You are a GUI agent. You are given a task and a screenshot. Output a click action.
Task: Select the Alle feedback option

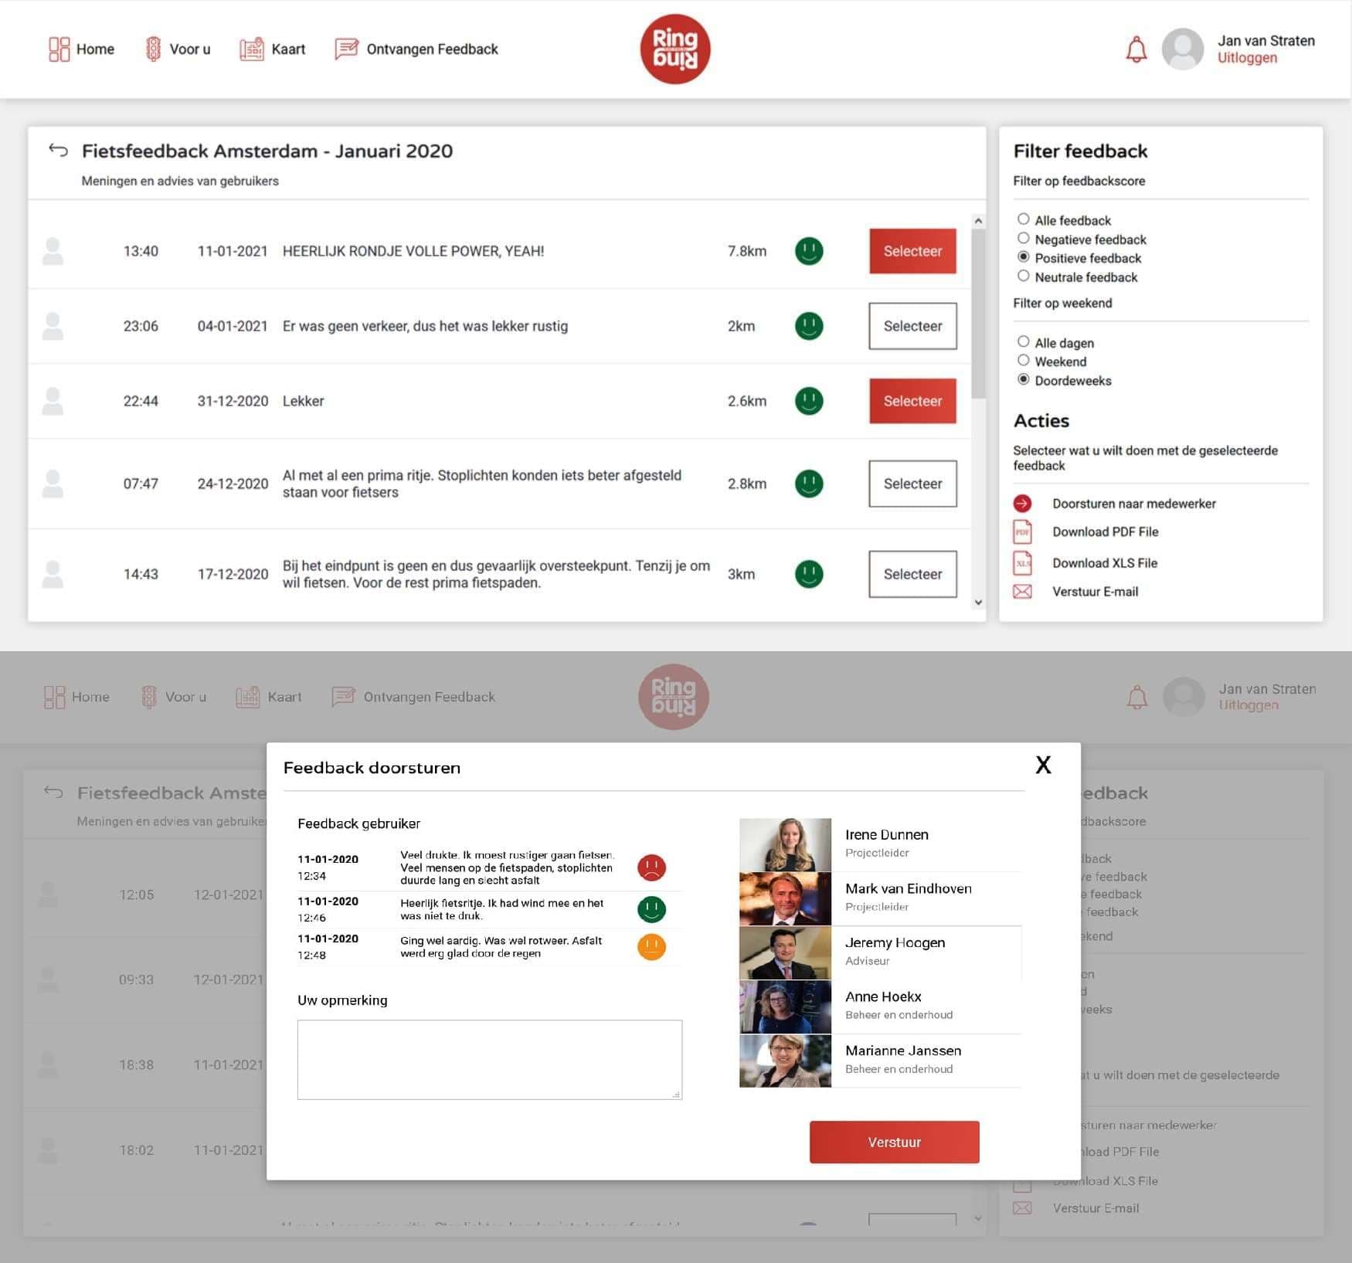point(1024,219)
